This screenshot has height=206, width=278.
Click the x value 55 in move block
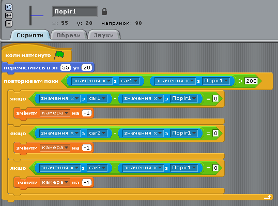click(66, 68)
